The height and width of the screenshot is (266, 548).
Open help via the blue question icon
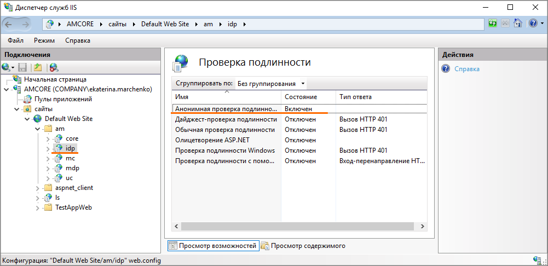coord(532,24)
